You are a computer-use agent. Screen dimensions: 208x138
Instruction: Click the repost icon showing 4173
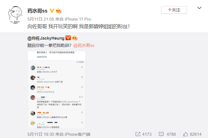pos(138,134)
